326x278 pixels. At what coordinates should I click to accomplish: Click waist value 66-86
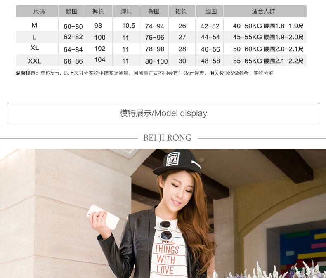pos(73,61)
